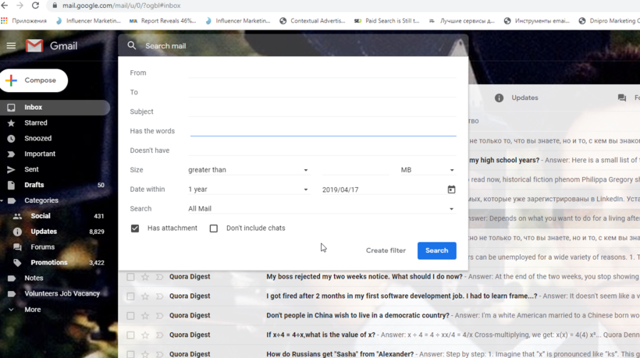Reload the page with browser refresh icon
The image size is (640, 358).
pyautogui.click(x=35, y=5)
